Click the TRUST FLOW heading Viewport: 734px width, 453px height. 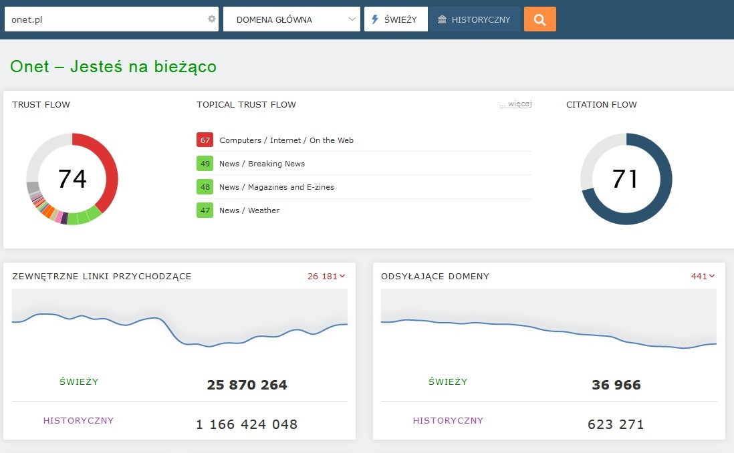click(41, 104)
